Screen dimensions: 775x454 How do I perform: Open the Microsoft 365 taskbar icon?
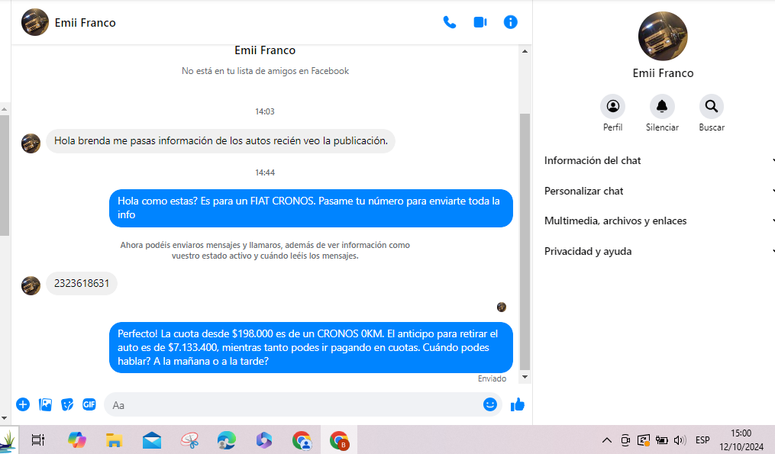pyautogui.click(x=264, y=440)
